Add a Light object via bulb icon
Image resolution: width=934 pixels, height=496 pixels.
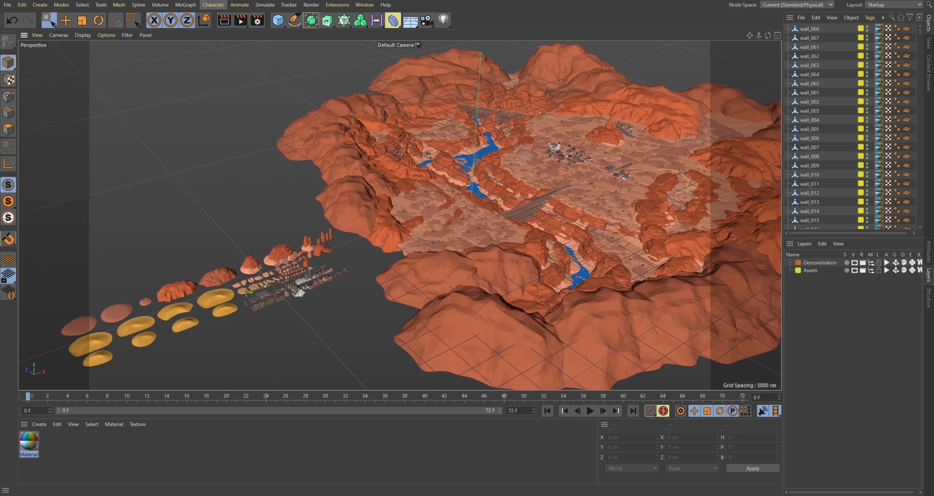[443, 20]
